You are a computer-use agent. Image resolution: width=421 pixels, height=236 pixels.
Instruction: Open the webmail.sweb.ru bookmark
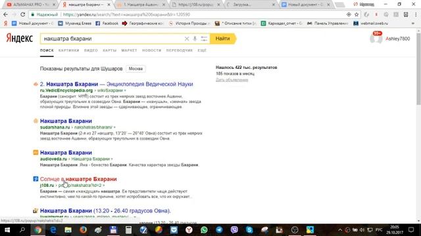click(x=371, y=24)
